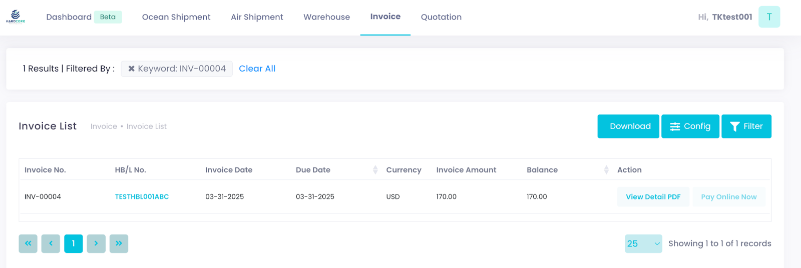Go to first page of results
The height and width of the screenshot is (268, 801).
[x=28, y=243]
